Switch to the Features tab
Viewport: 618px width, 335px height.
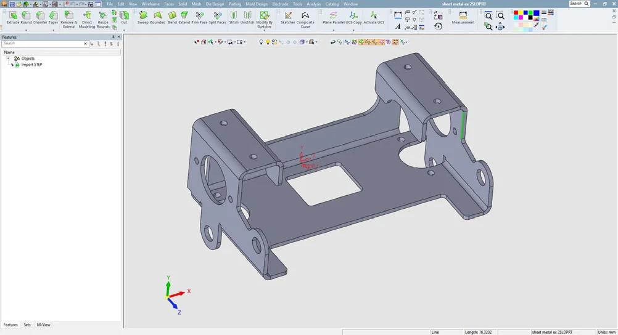10,325
